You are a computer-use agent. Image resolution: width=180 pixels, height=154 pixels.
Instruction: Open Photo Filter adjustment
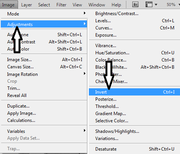point(134,74)
